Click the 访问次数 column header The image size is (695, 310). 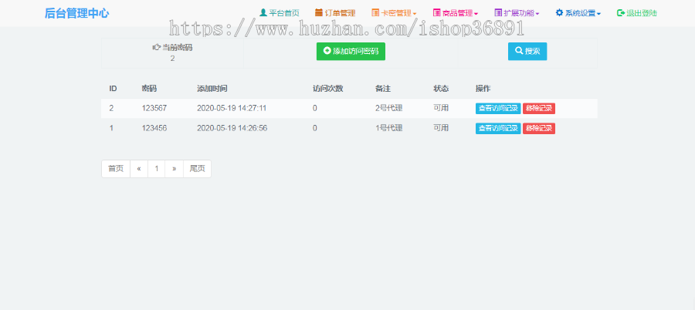coord(328,89)
